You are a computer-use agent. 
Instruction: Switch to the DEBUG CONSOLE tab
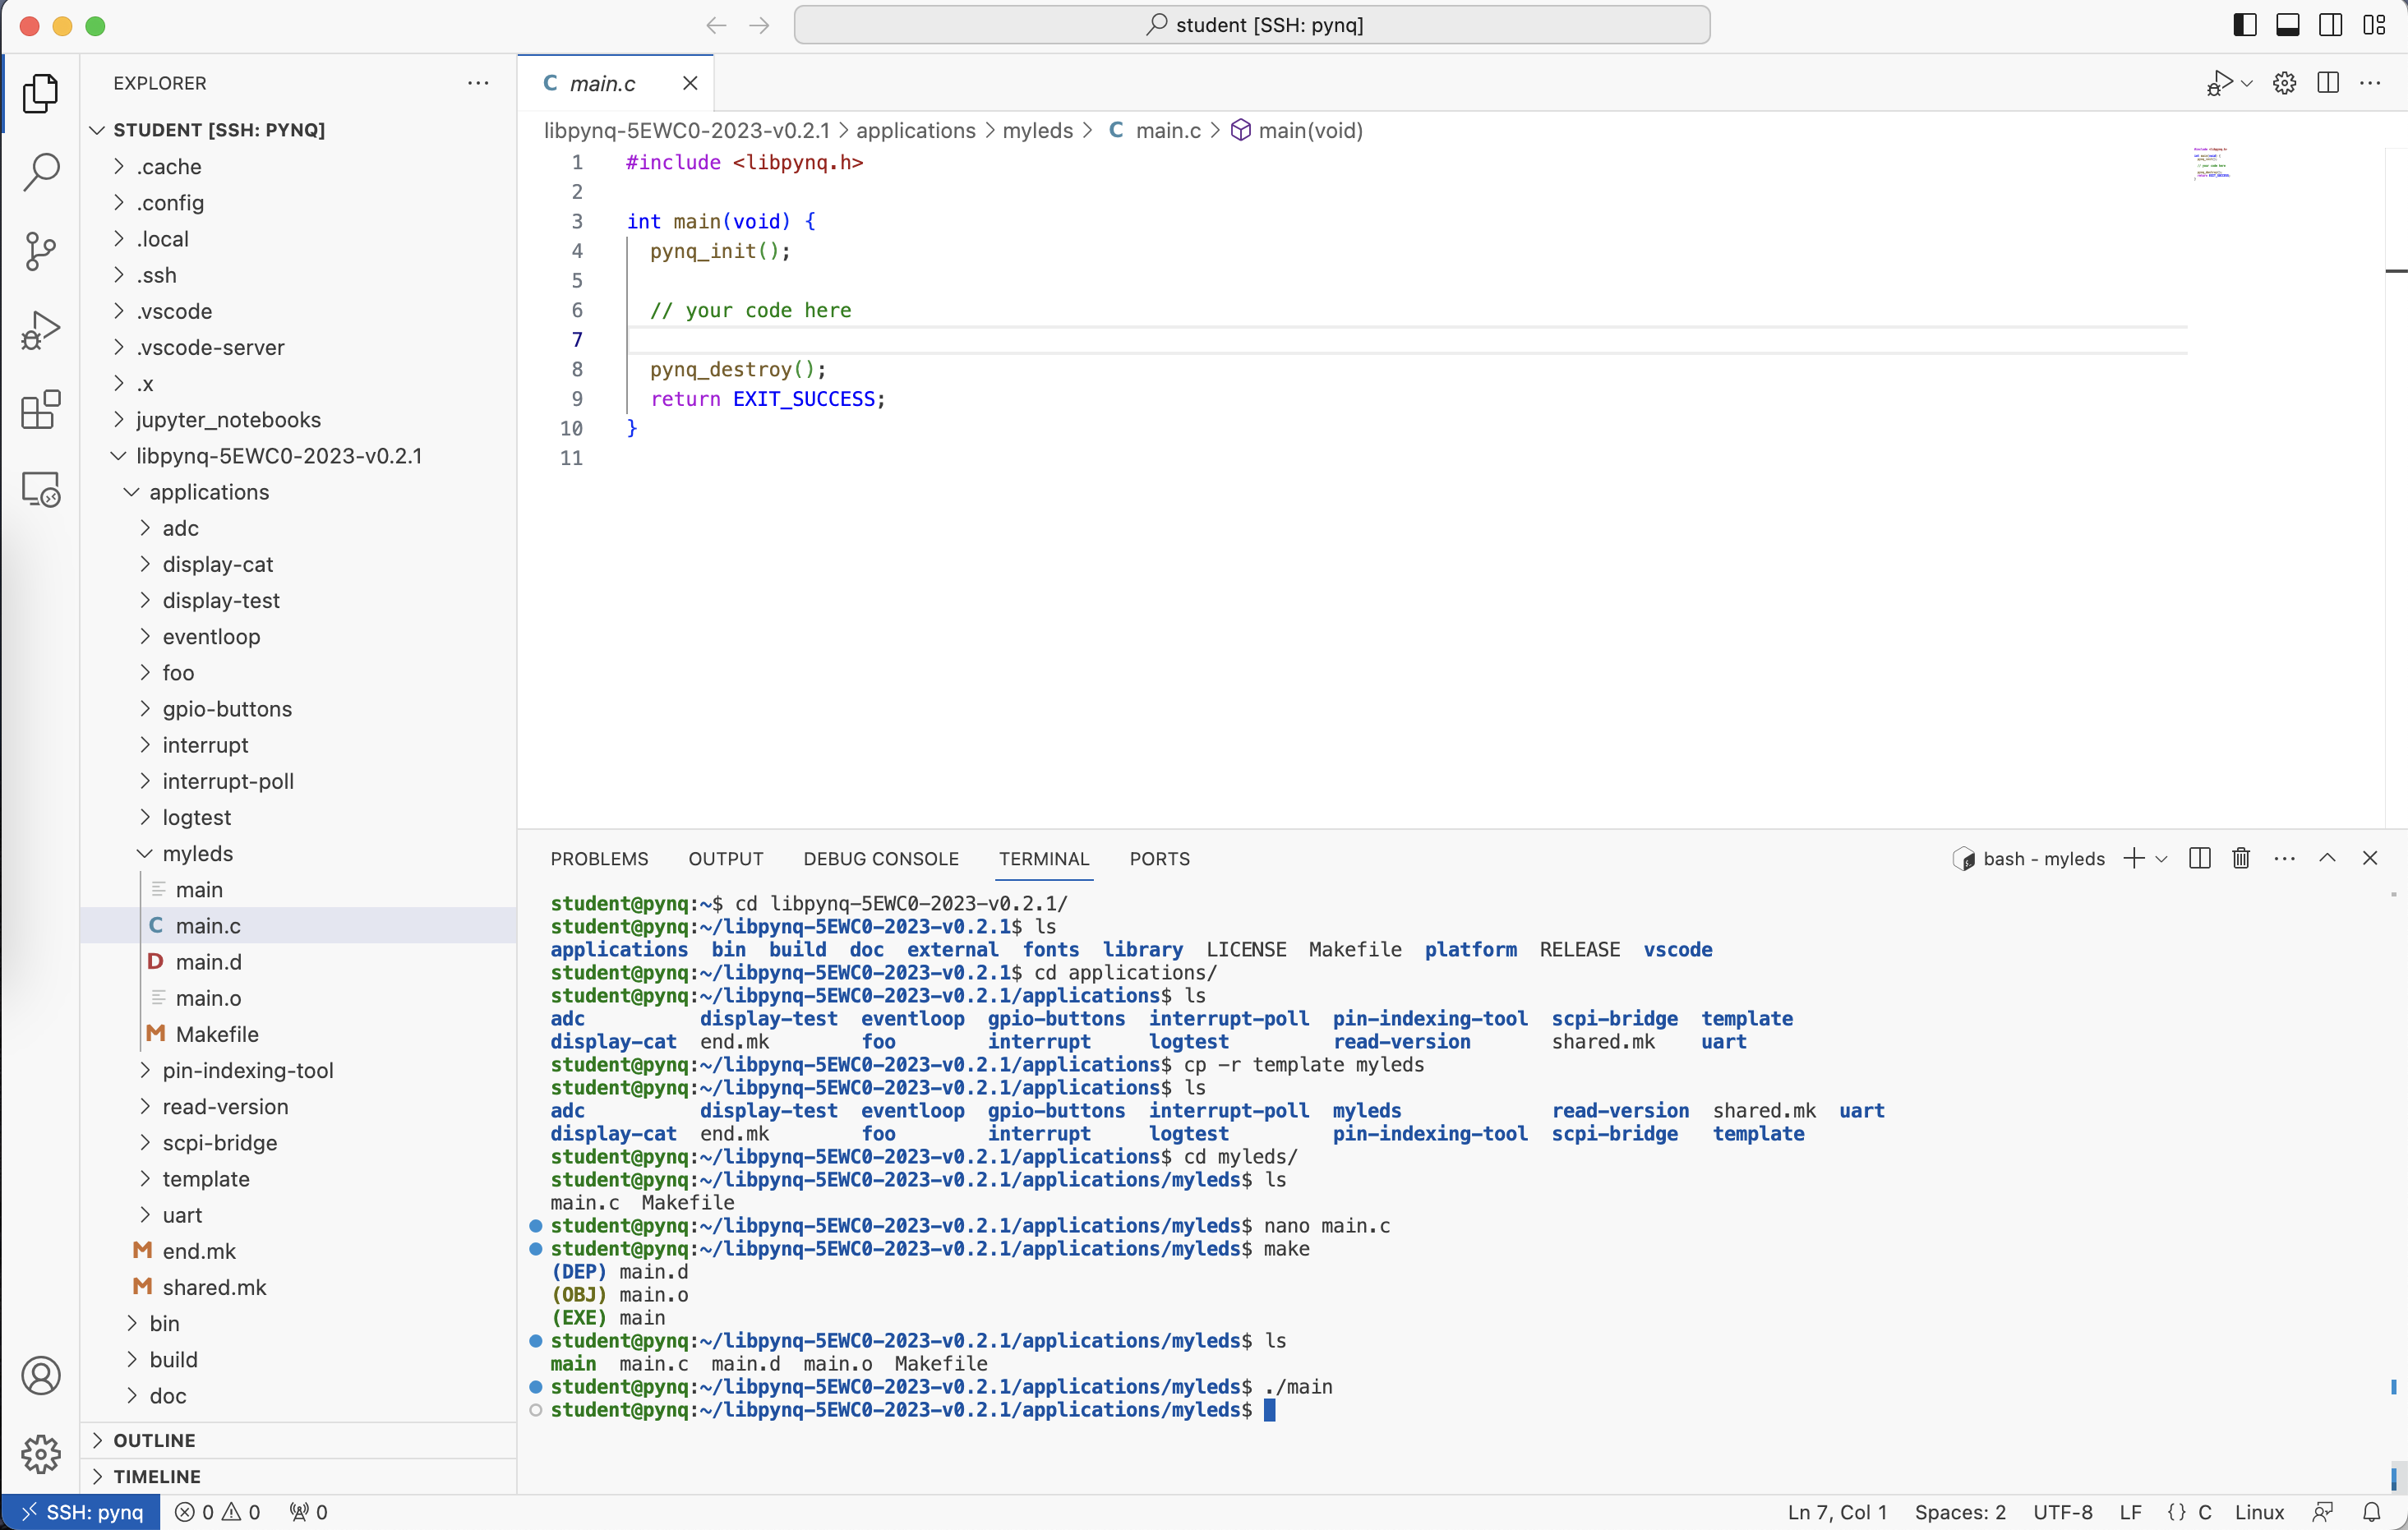(880, 859)
